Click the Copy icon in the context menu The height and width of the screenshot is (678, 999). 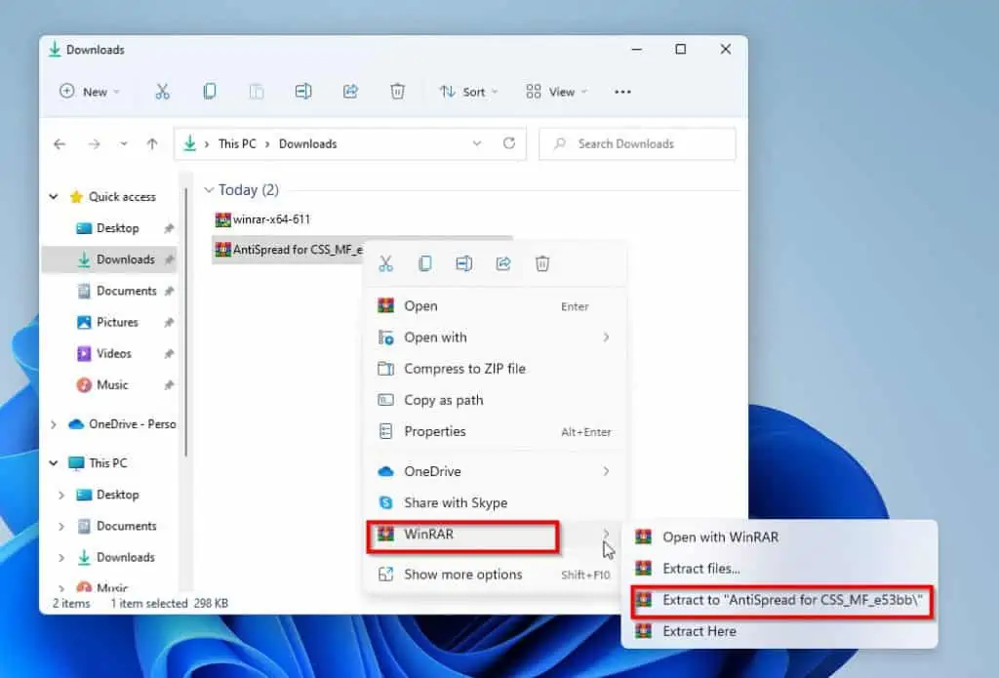pyautogui.click(x=425, y=263)
